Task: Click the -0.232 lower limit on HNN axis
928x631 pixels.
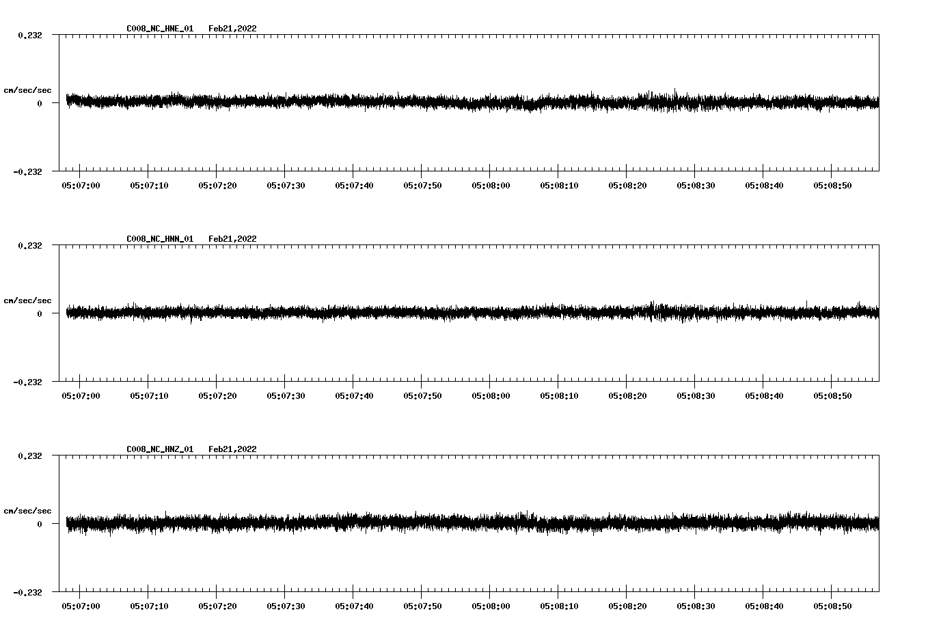Action: [x=27, y=382]
